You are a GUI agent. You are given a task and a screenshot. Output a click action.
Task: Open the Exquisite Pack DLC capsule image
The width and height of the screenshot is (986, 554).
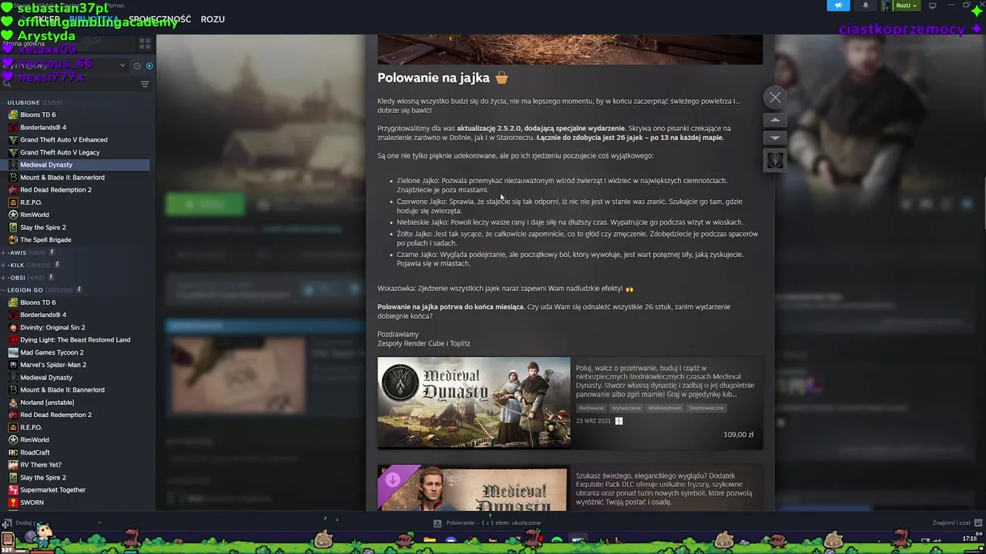(474, 488)
